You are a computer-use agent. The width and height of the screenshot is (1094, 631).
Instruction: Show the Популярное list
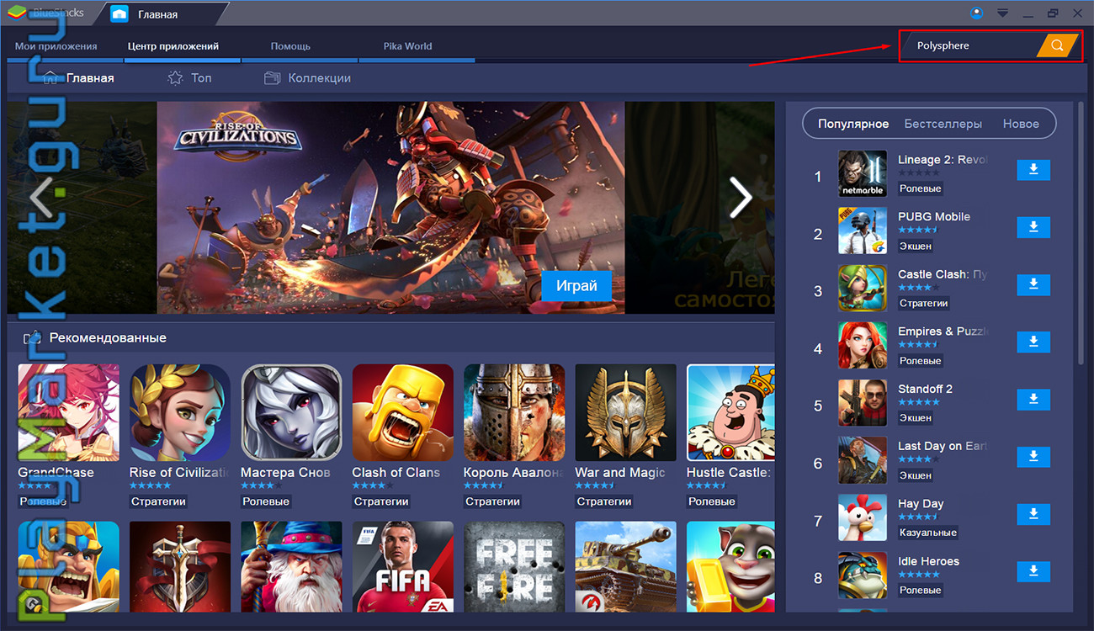(853, 124)
